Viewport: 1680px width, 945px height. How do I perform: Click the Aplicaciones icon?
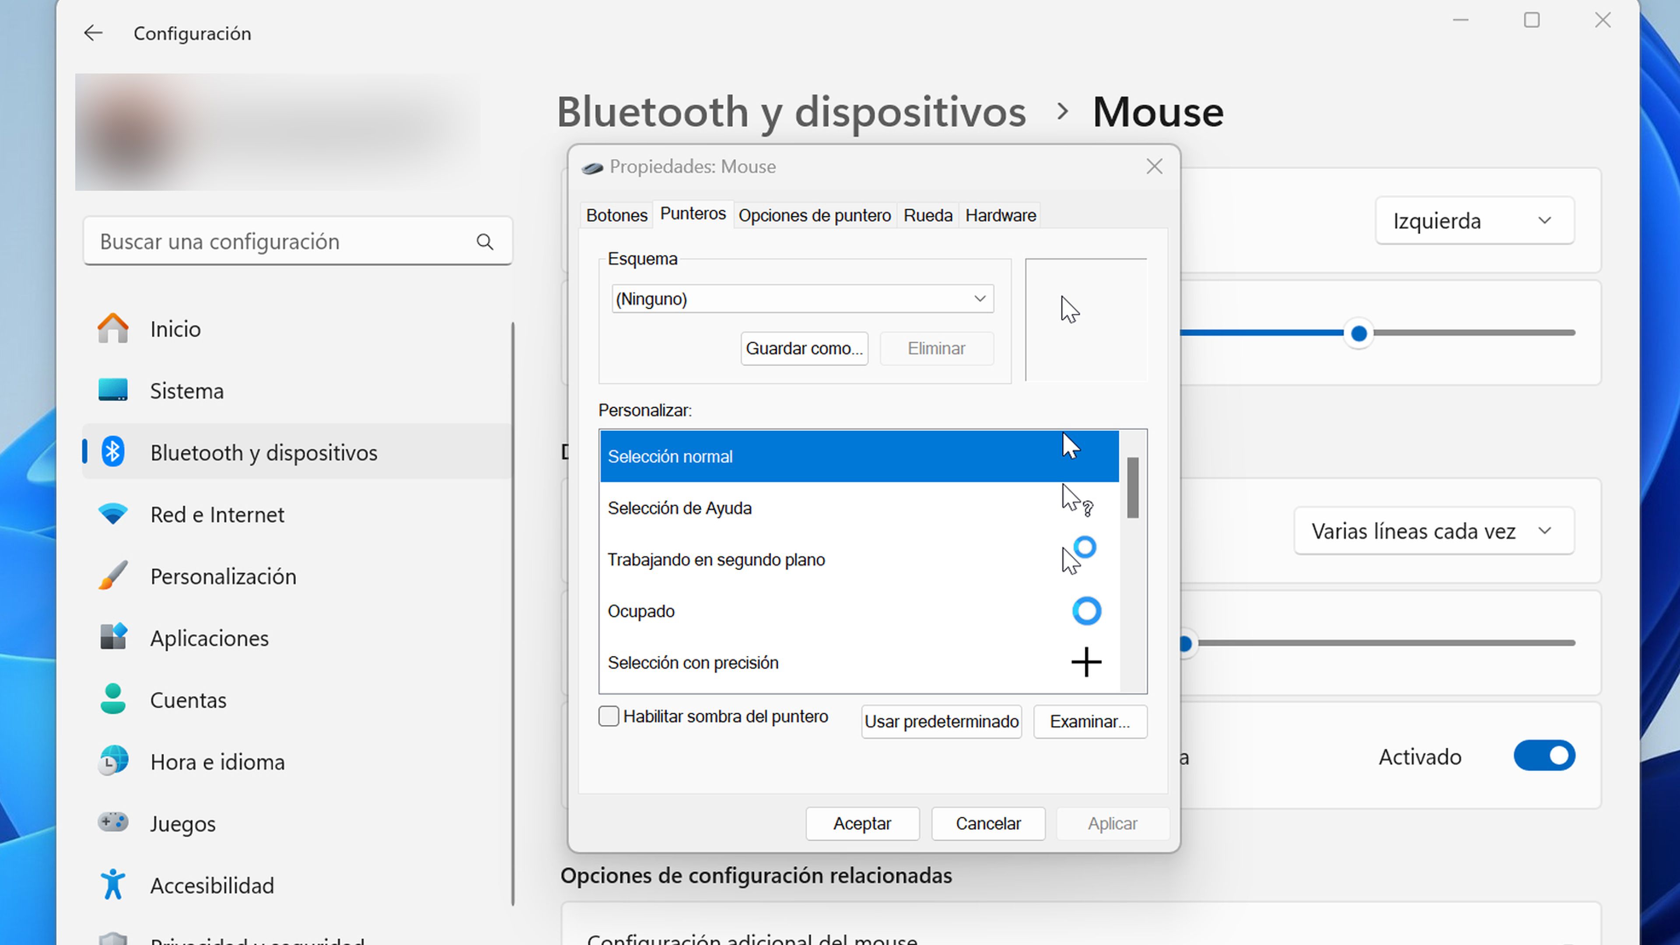click(x=113, y=637)
